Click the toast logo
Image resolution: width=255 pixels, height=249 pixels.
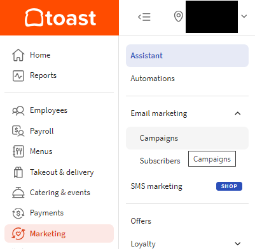coord(60,18)
